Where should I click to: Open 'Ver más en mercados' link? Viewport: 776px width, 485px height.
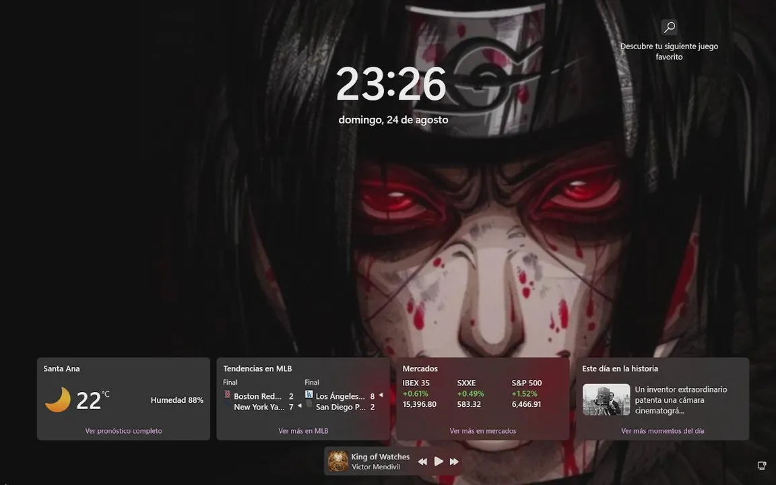point(482,430)
